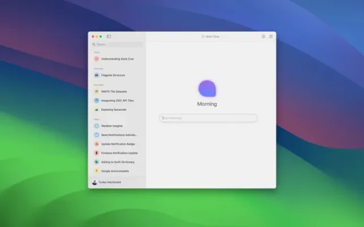Click the Search field in sidebar
364x227 pixels.
click(117, 44)
